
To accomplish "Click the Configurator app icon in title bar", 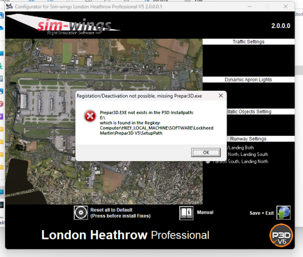I will pos(9,6).
